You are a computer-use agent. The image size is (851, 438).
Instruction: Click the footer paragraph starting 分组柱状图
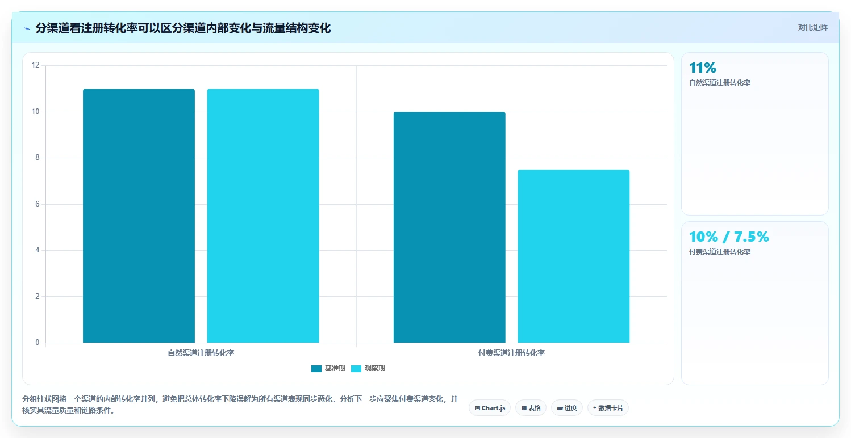click(240, 405)
